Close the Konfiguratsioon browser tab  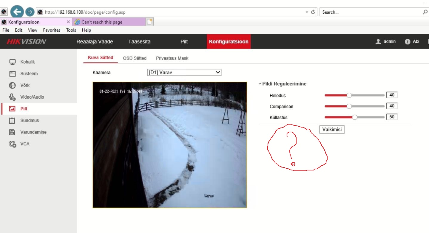[68, 22]
